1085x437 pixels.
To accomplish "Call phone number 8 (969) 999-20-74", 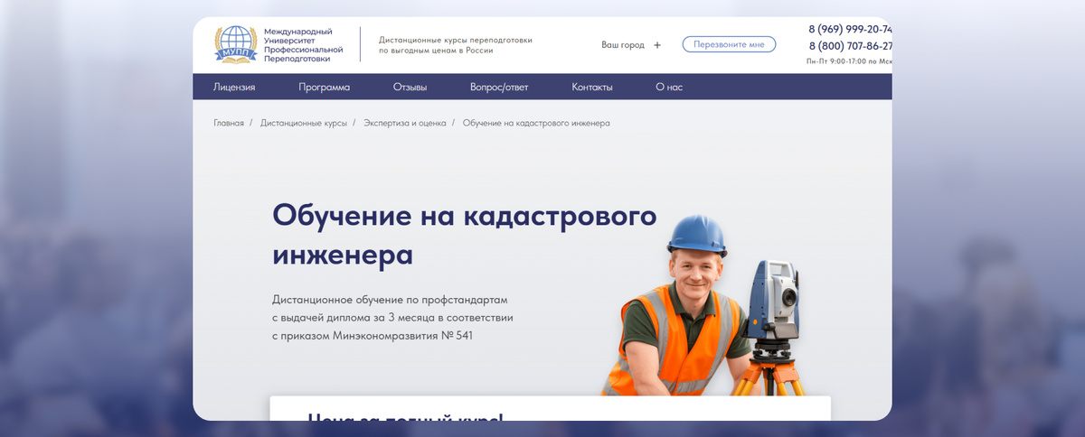I will click(850, 29).
